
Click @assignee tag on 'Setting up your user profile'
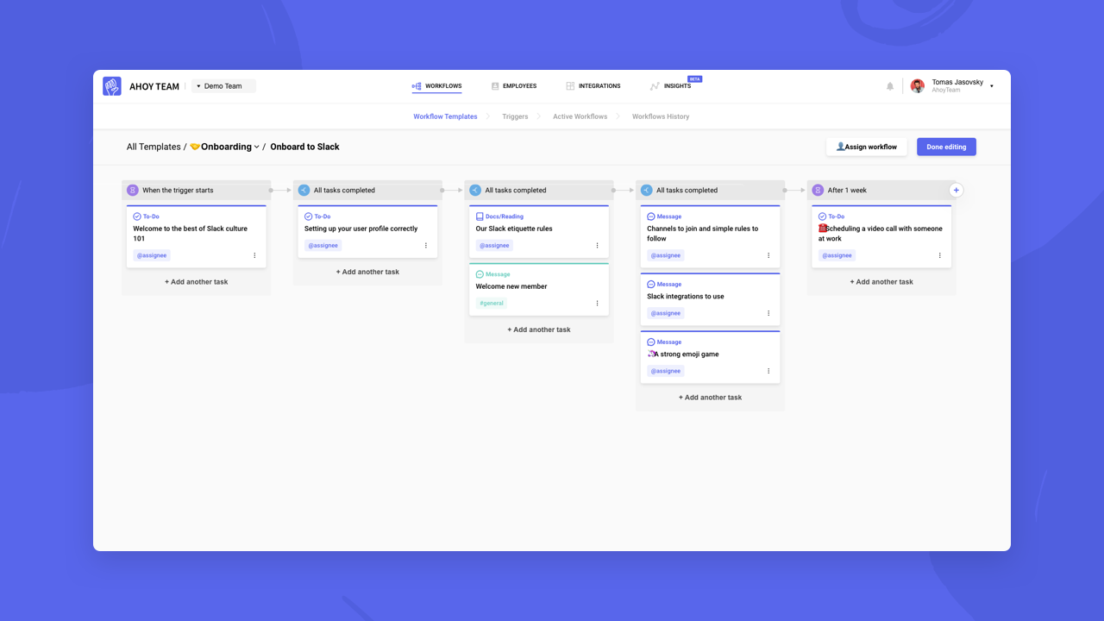[x=323, y=246]
